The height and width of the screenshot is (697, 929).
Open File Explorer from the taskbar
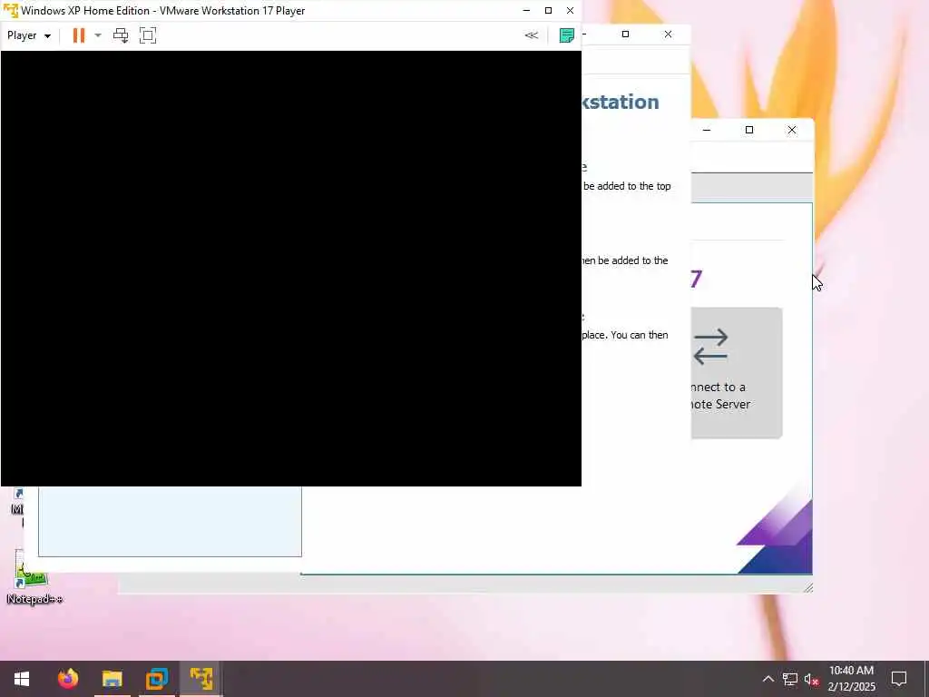point(112,679)
